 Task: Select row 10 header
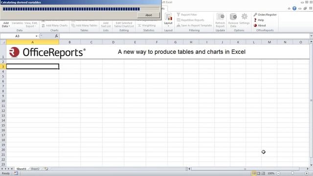(3, 101)
